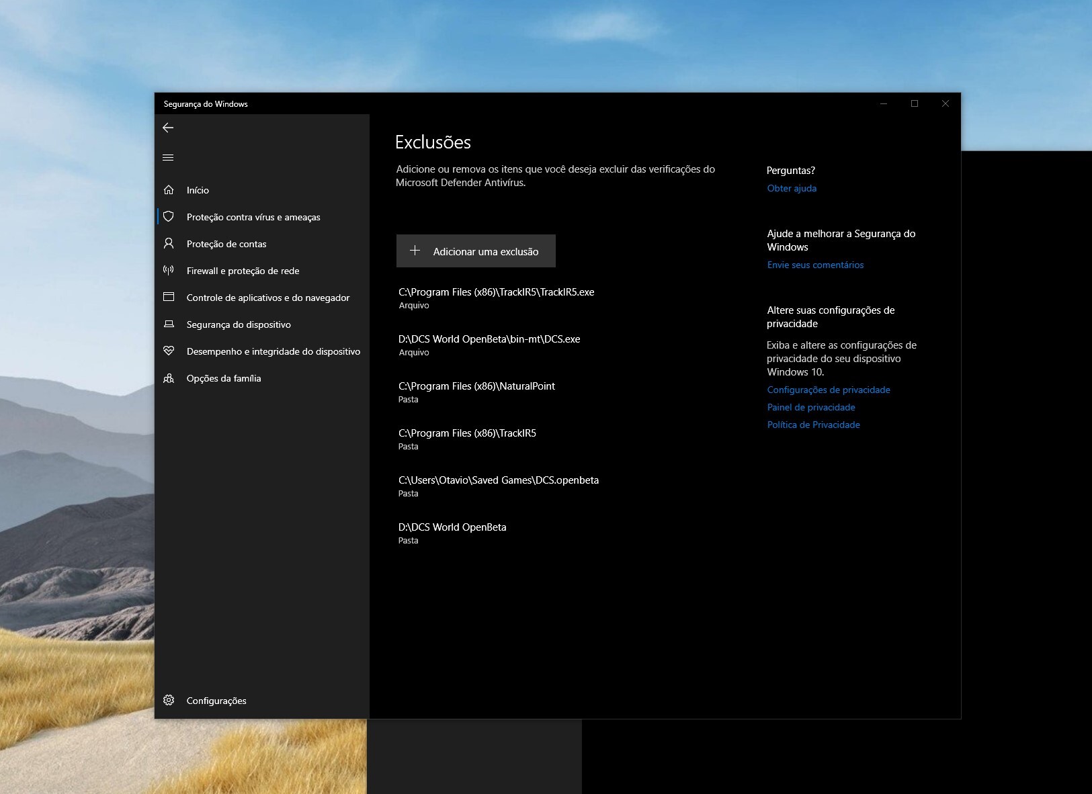Select the virus protection shield icon

[169, 216]
